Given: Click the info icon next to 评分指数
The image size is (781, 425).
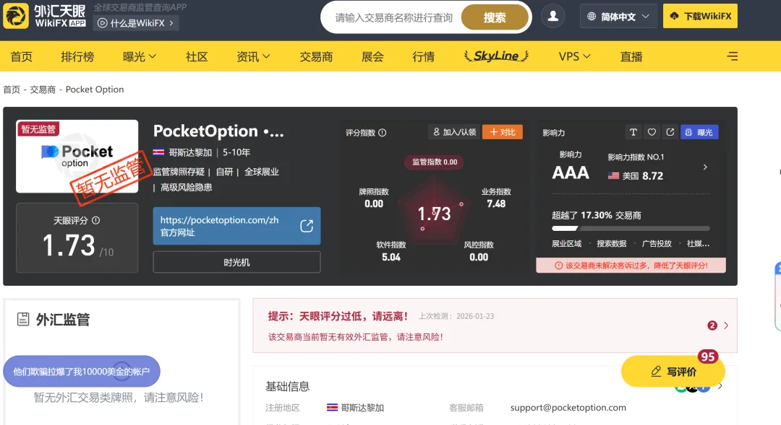Looking at the screenshot, I should 382,133.
